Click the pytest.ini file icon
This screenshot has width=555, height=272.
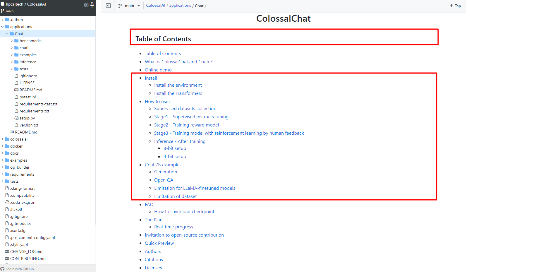click(16, 97)
